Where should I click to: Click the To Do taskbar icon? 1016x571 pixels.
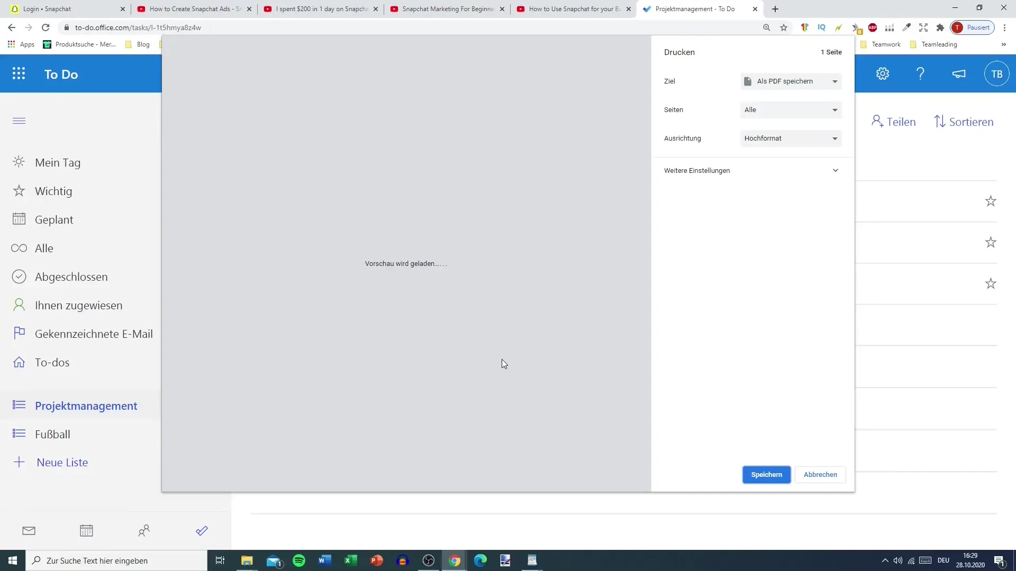click(x=202, y=532)
